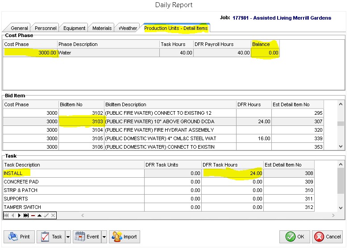Click the Print button
This screenshot has width=349, height=250.
pos(19,237)
